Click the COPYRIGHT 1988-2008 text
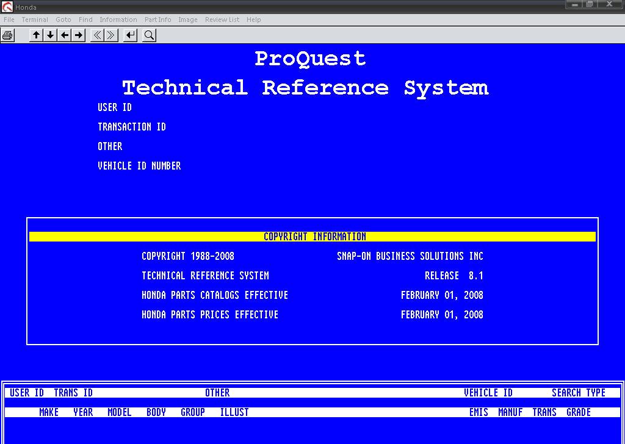 coord(188,256)
